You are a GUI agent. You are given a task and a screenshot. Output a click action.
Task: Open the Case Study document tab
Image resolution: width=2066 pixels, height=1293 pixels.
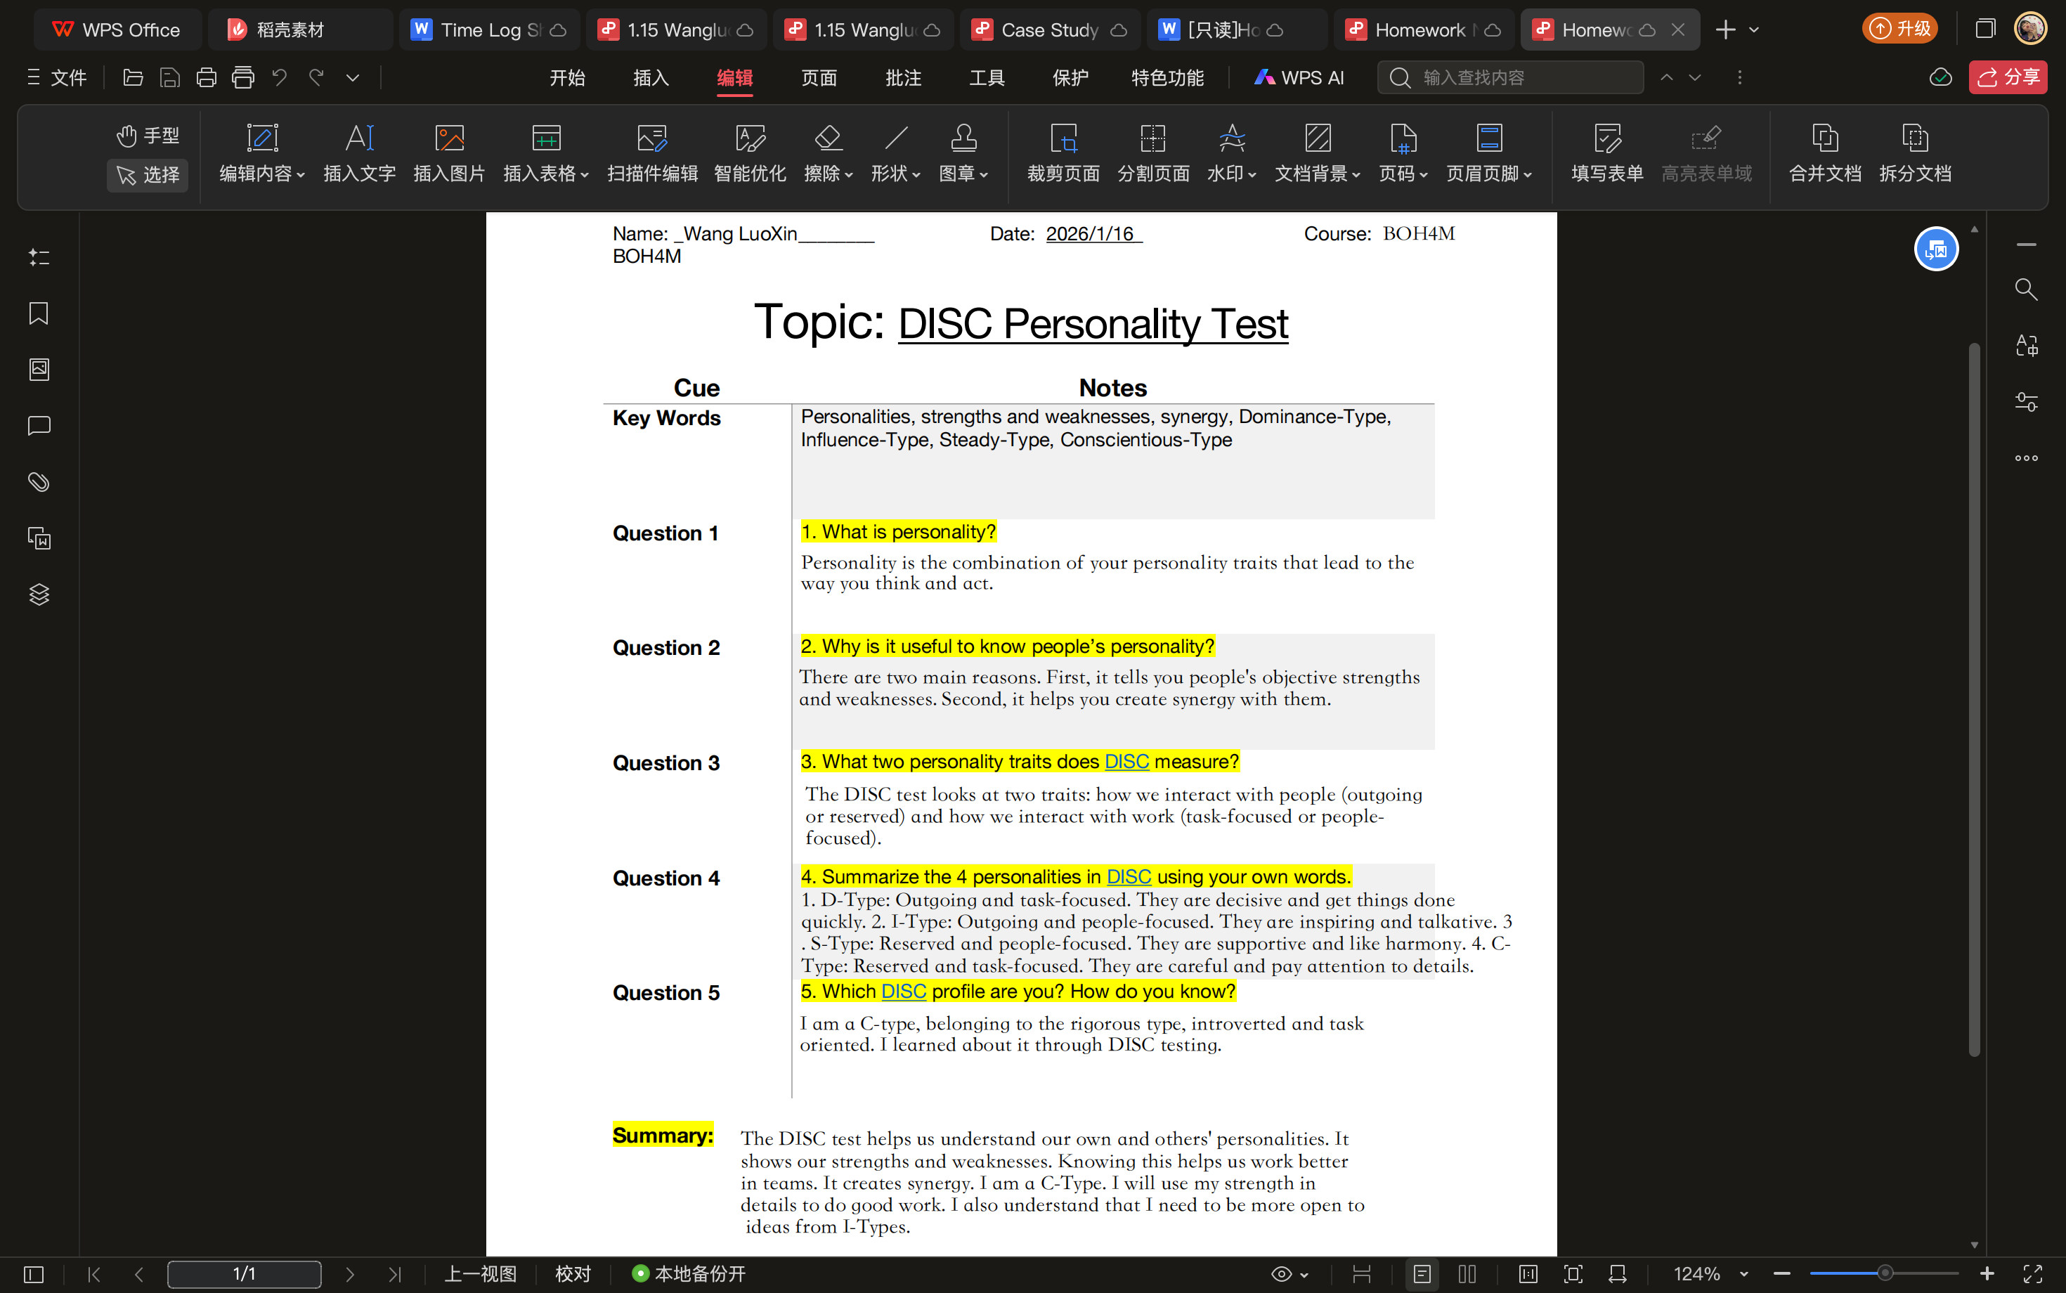1048,30
